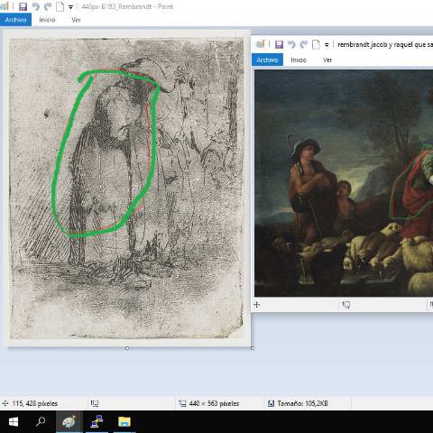The height and width of the screenshot is (433, 433).
Task: Click Undo arrow in left Paint title bar
Action: [x=36, y=6]
